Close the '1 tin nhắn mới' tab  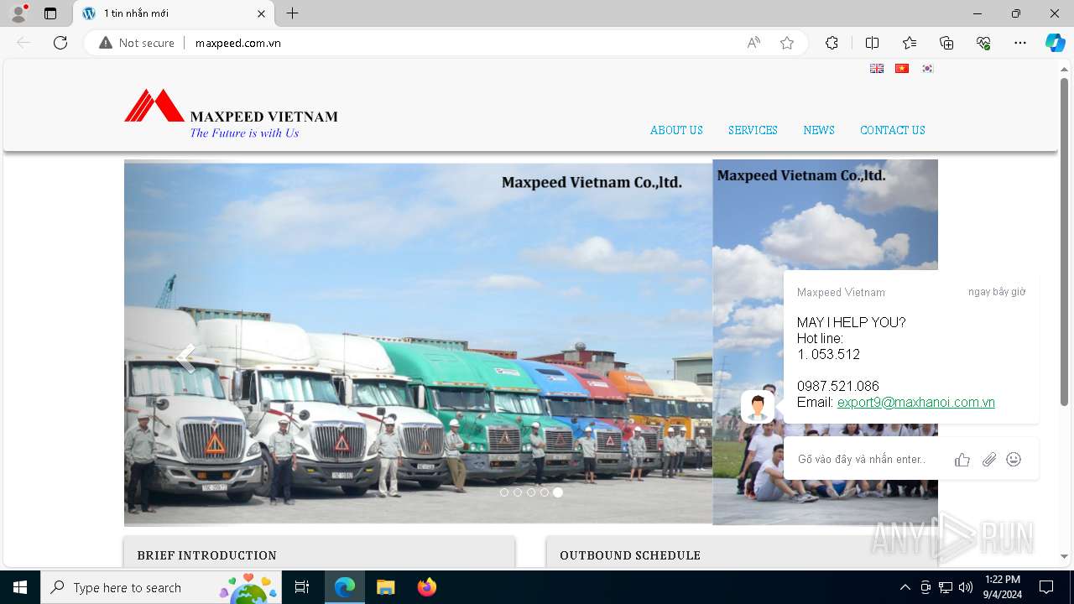(x=261, y=13)
